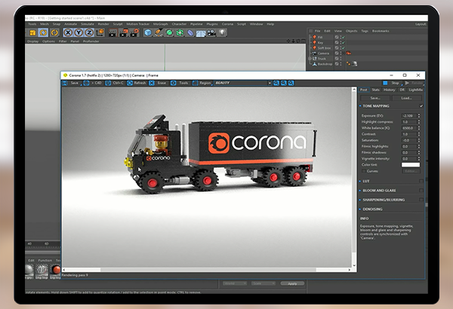Viewport: 453px width, 309px height.
Task: Expand the Bloom and Glare section
Action: 360,191
